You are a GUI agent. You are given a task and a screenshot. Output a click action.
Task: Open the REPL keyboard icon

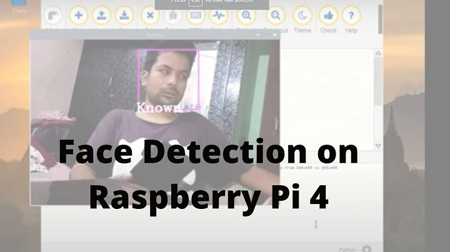(x=196, y=16)
